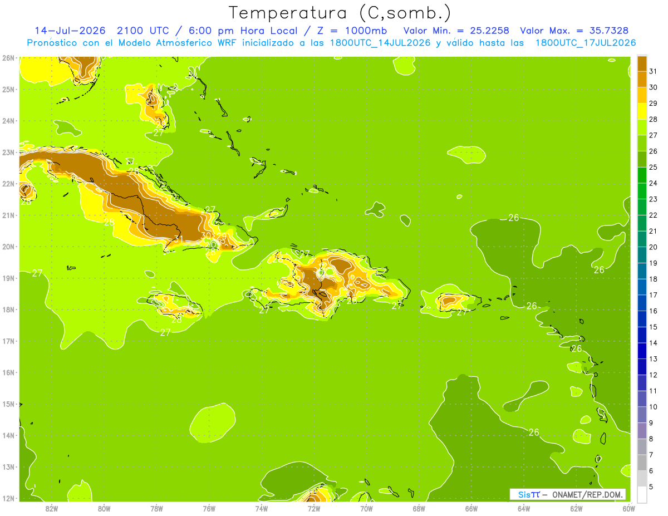This screenshot has width=668, height=516.
Task: Click the legend label "31" on color bar
Action: click(x=654, y=71)
